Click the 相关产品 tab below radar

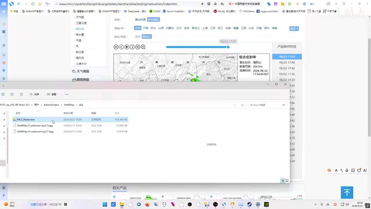119,188
